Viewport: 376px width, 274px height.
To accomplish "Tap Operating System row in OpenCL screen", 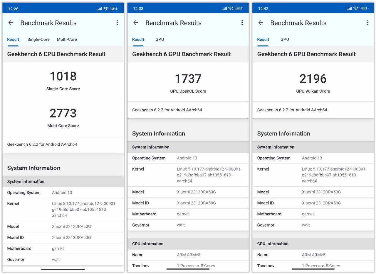I will coord(188,158).
